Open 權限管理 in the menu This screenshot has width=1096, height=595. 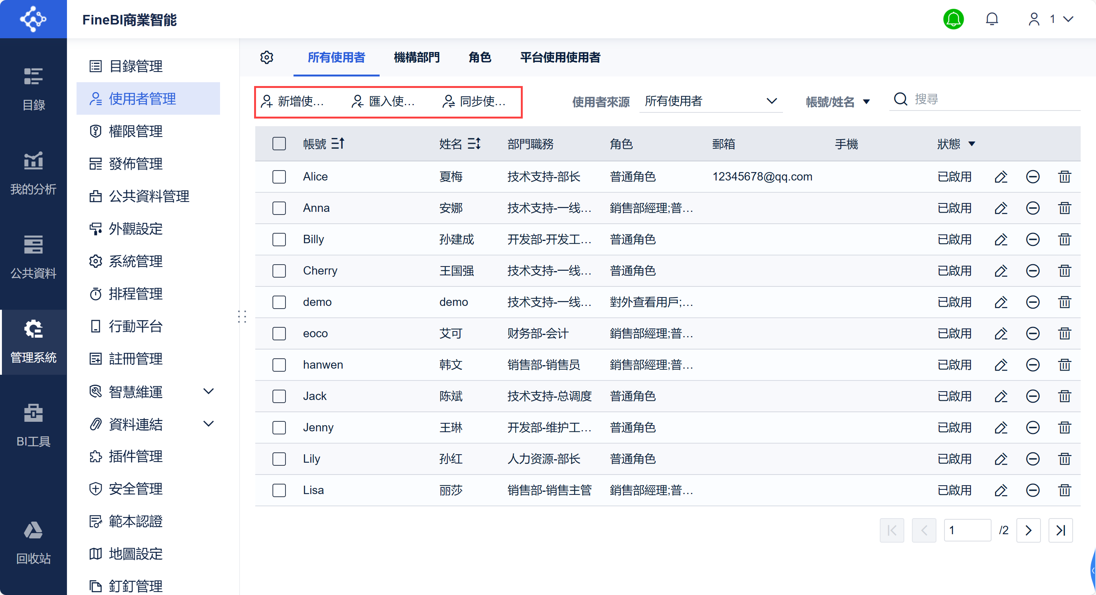[x=148, y=131]
